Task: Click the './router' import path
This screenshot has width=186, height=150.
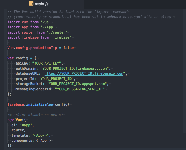Action: click(57, 33)
